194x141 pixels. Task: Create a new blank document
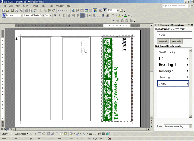click(x=3, y=11)
